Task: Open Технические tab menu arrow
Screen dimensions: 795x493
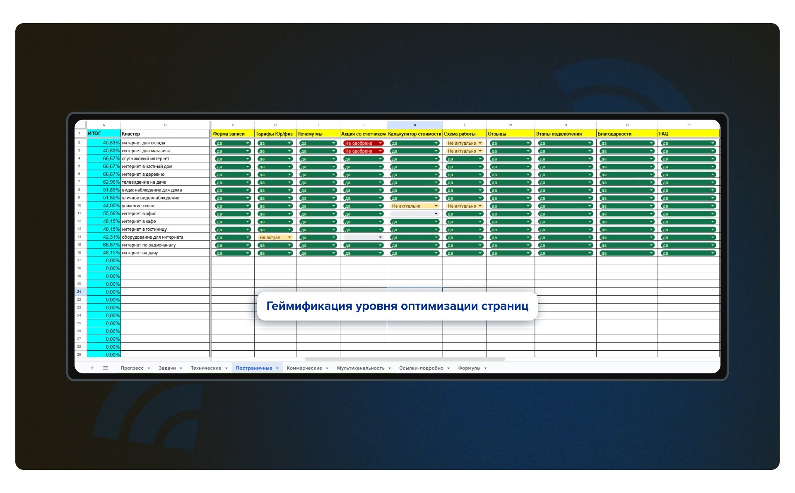Action: tap(226, 369)
